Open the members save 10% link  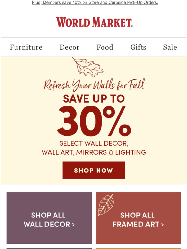coord(95,2)
